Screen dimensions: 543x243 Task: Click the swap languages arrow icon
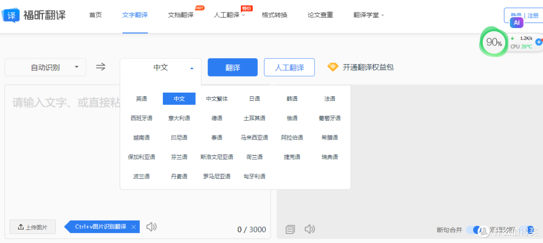[x=101, y=67]
